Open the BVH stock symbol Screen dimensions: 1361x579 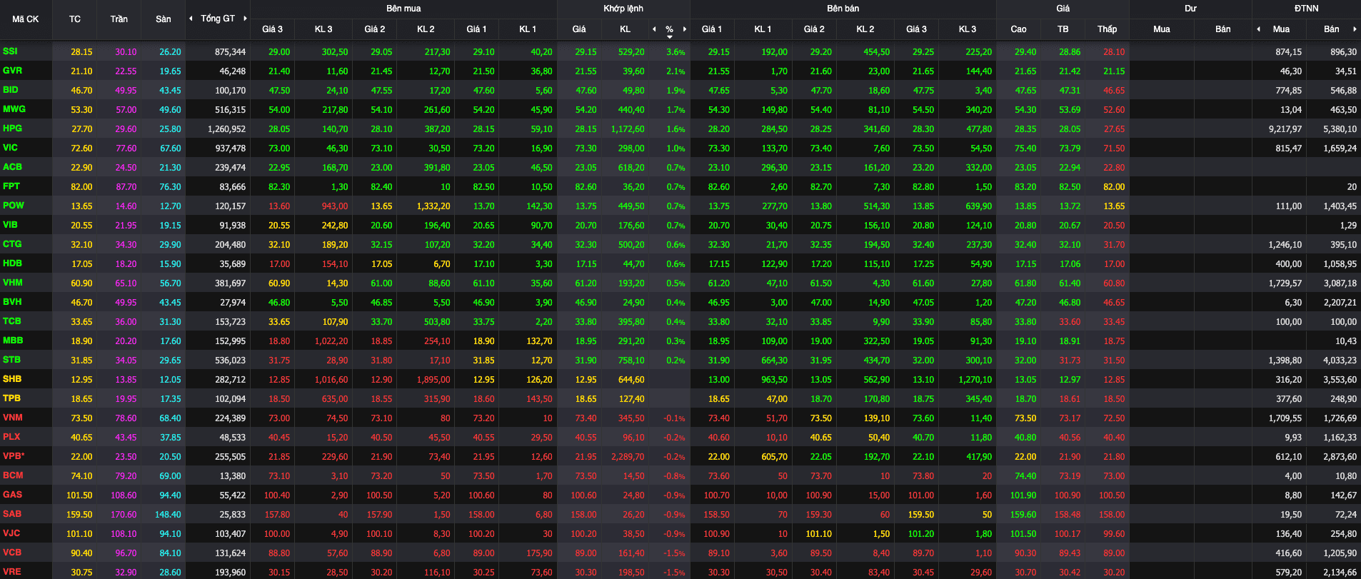tap(12, 302)
